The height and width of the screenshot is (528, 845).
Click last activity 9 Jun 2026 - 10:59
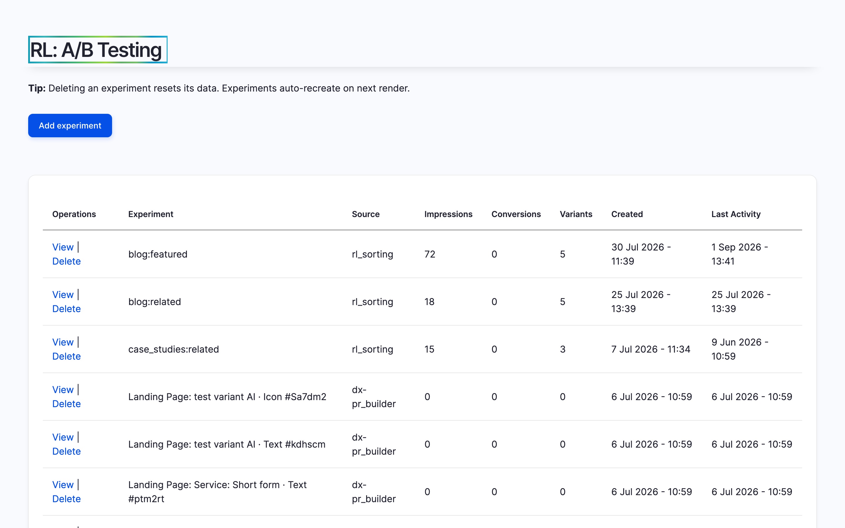(740, 349)
